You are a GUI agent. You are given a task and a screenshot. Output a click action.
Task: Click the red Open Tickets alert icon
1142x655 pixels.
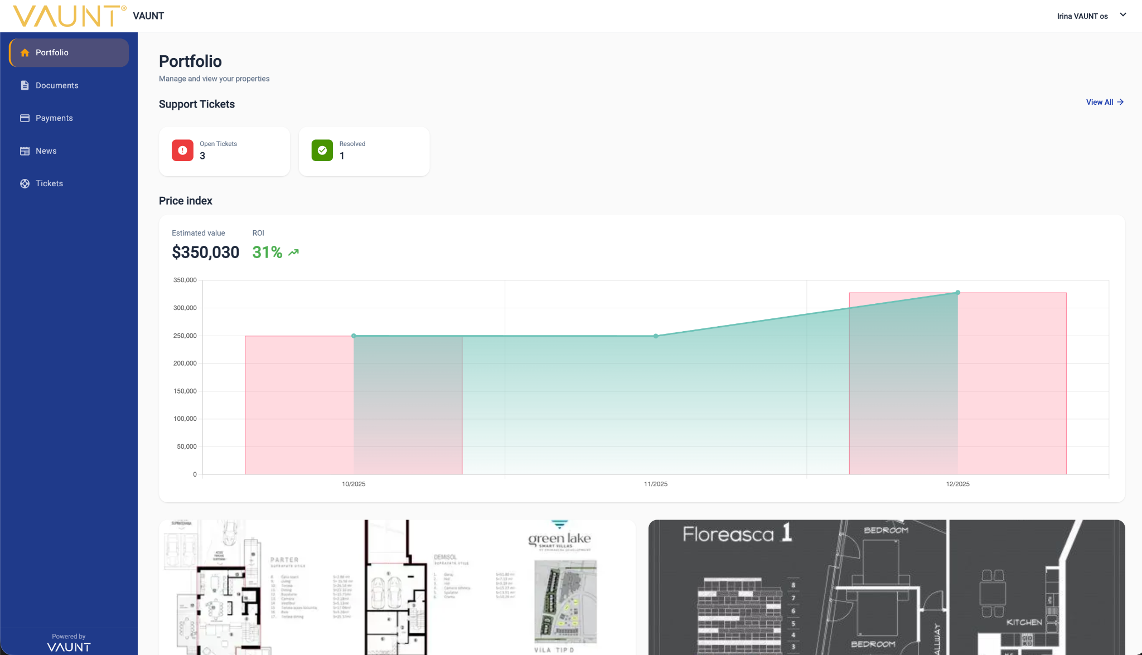pos(182,151)
